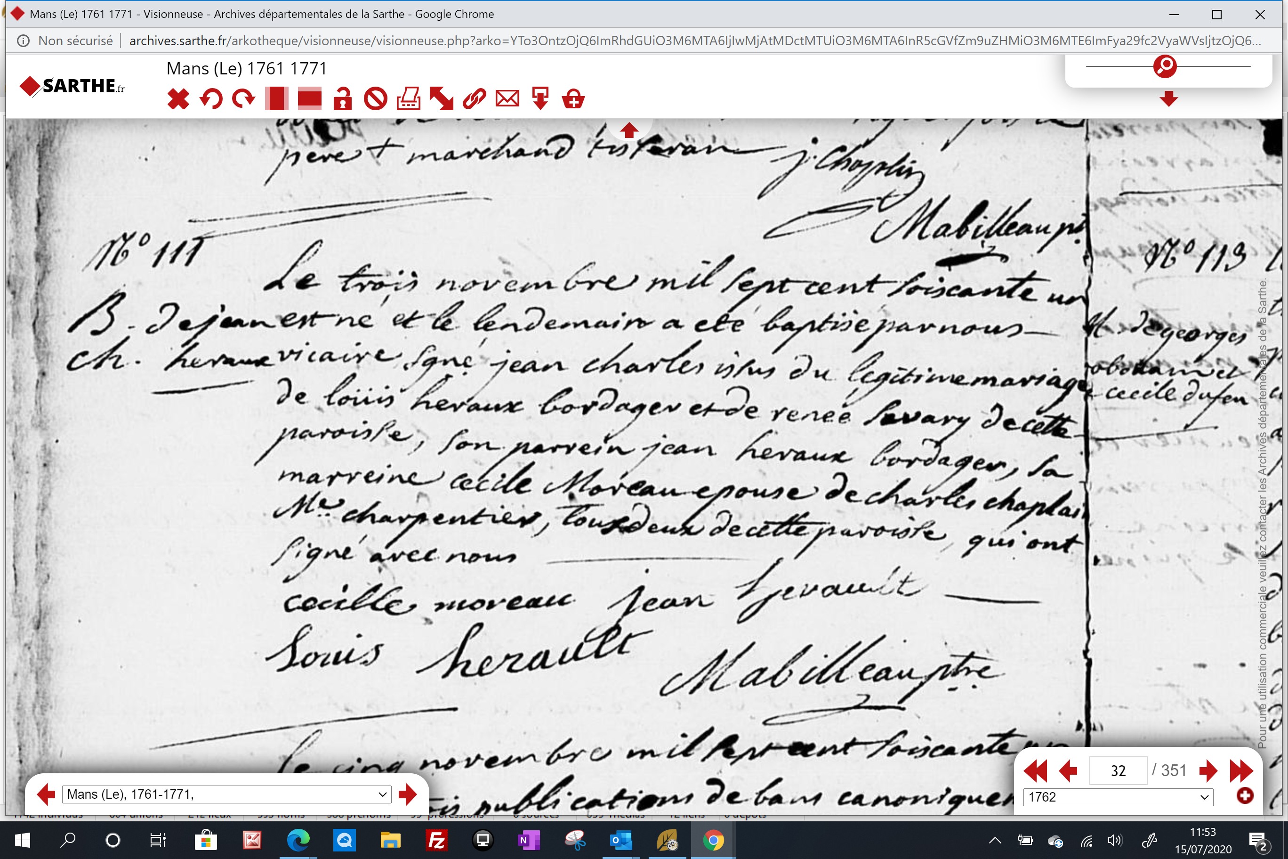Collapse the zoom panel with red down arrow
Screen dimensions: 1288x859
[1168, 99]
